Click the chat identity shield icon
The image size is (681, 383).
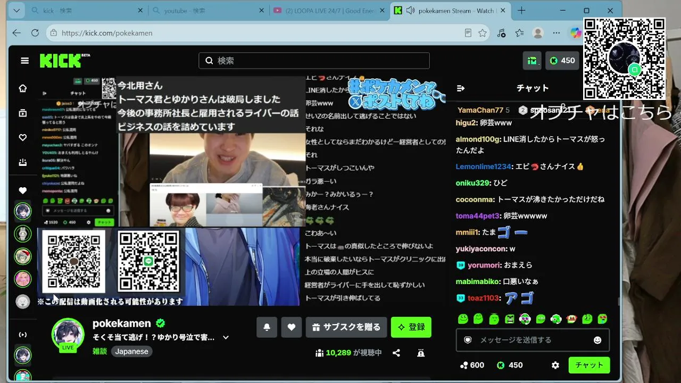point(468,340)
